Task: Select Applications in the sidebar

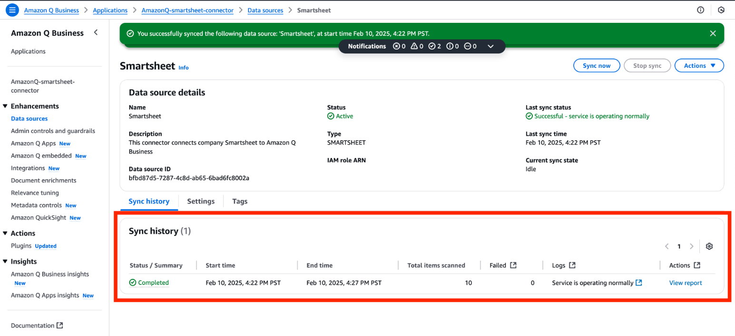Action: click(29, 51)
